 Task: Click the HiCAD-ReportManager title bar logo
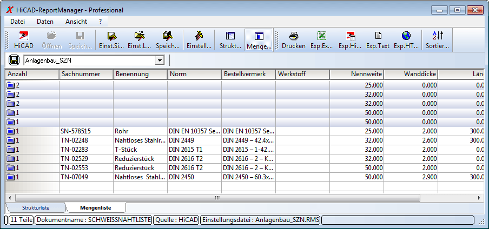tap(10, 10)
